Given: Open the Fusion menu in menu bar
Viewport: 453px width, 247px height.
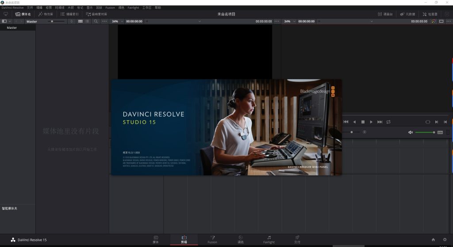Looking at the screenshot, I should [110, 8].
